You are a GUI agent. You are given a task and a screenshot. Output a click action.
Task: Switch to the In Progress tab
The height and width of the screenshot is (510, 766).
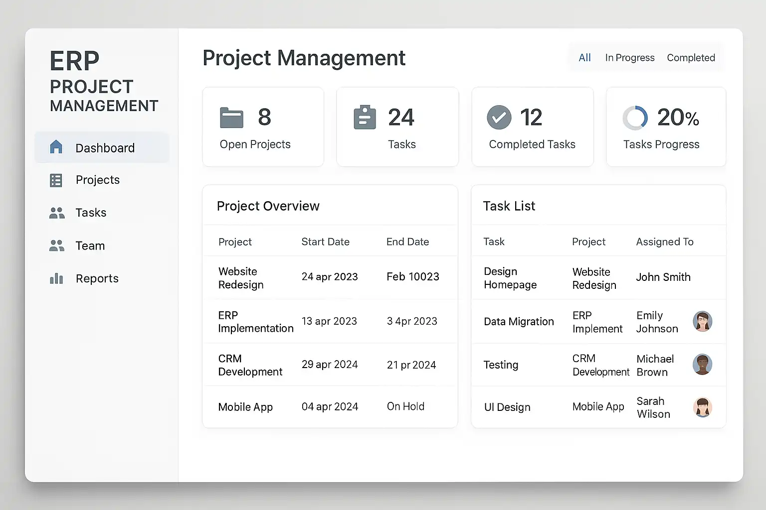(x=629, y=58)
